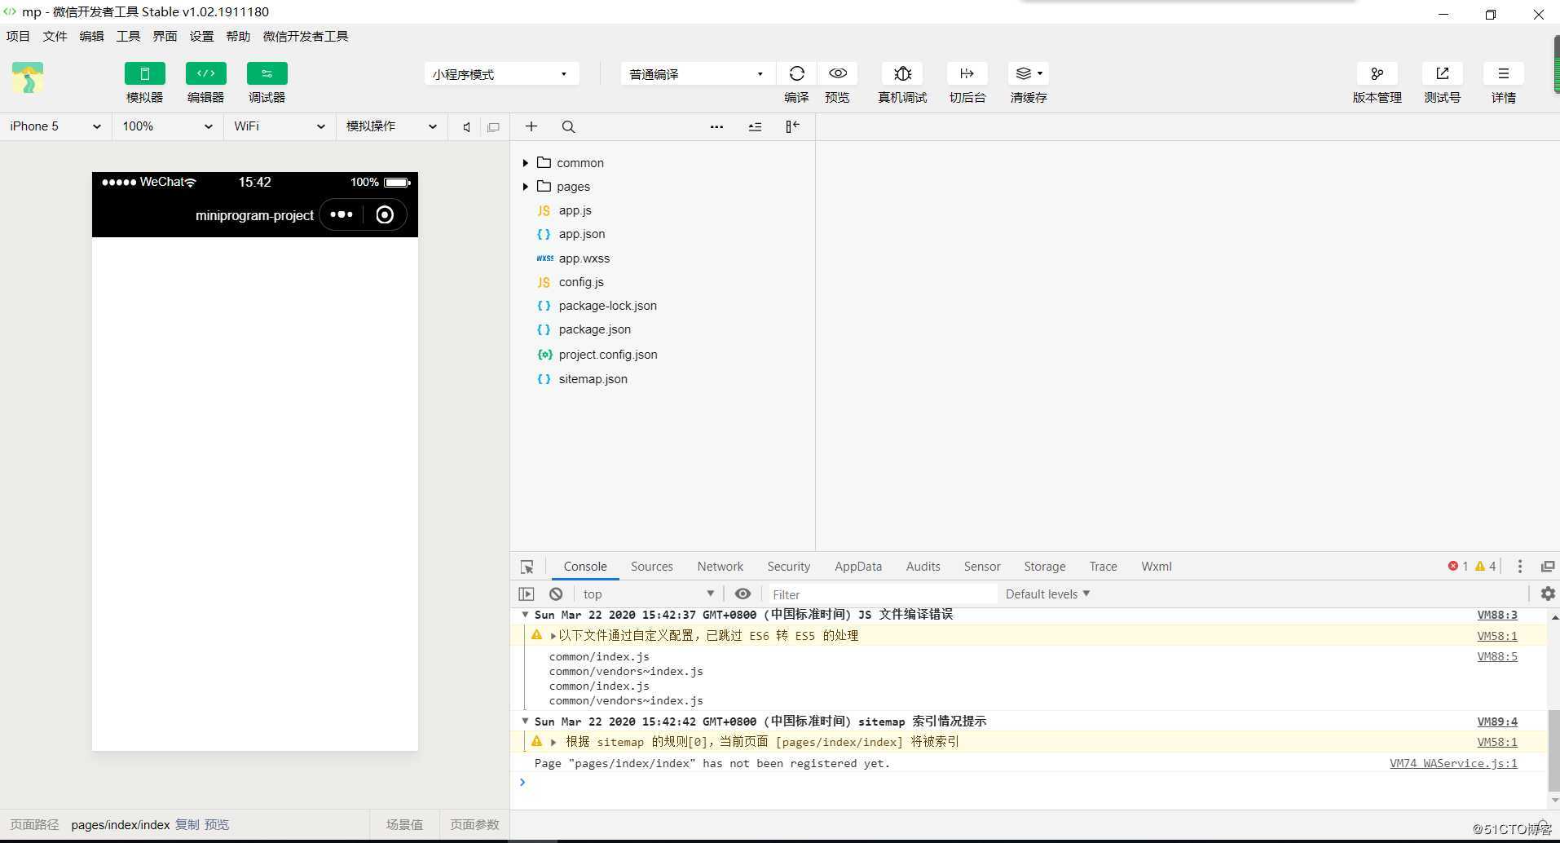Screen dimensions: 1560x843
Task: Open 版本管理 version control
Action: click(1377, 73)
